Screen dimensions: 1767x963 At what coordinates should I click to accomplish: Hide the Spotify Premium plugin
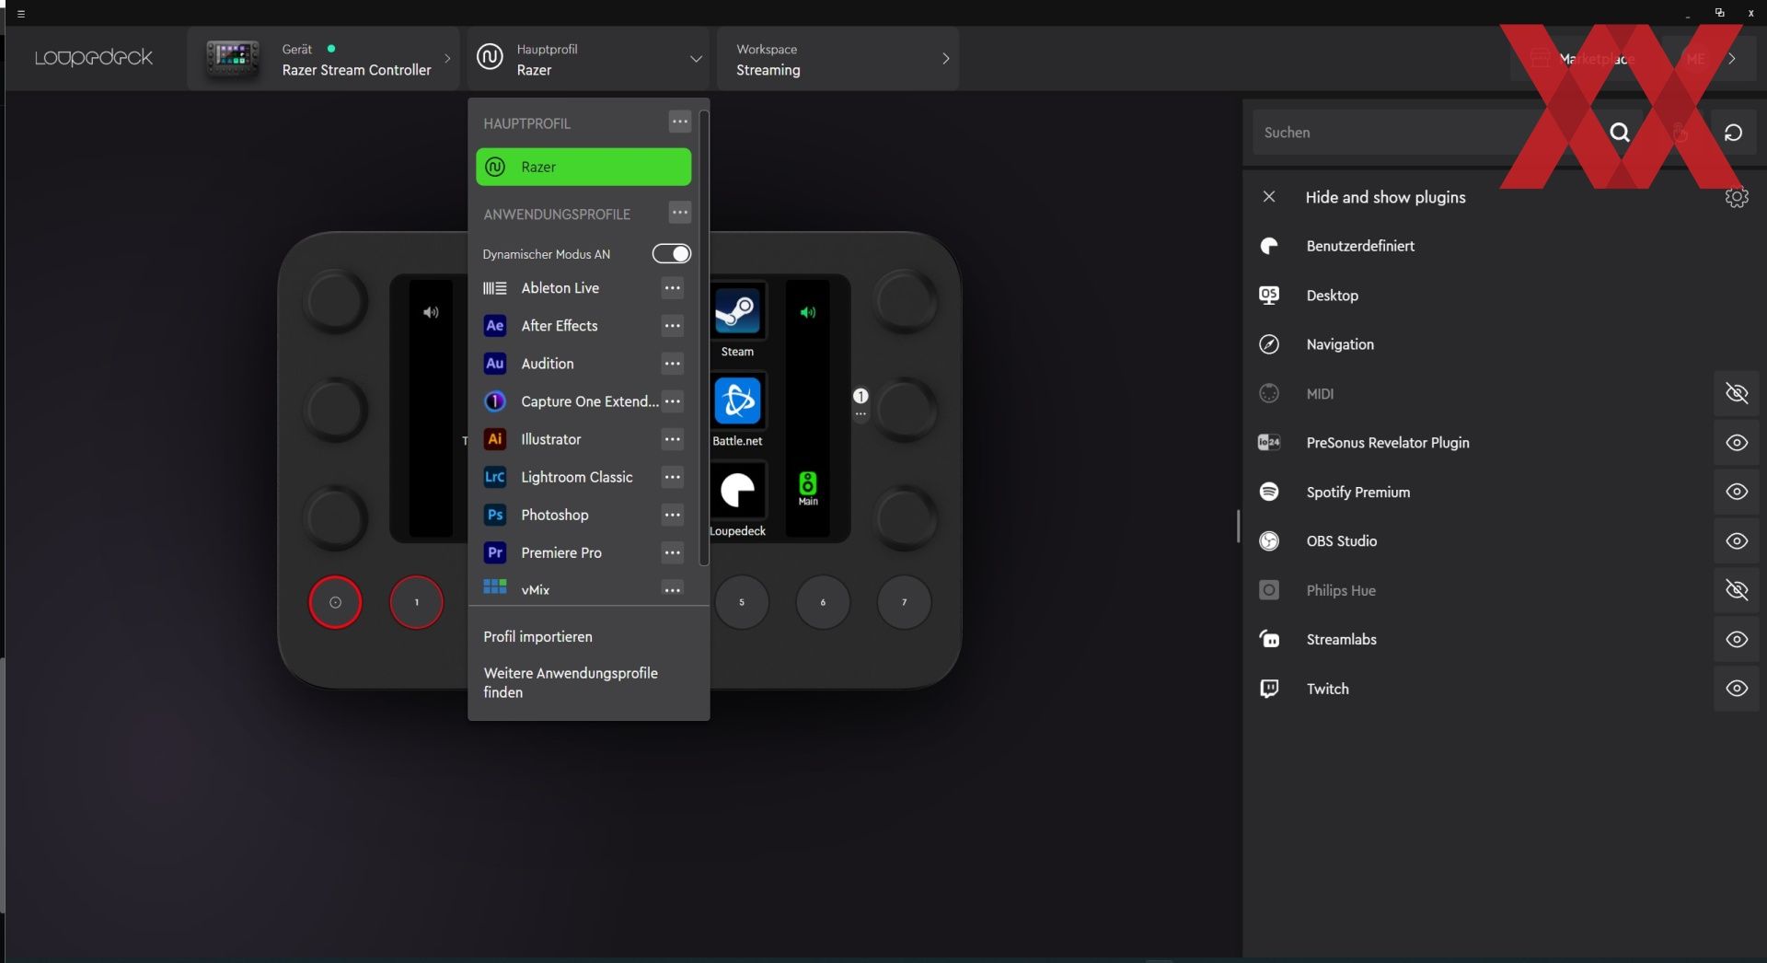point(1737,492)
